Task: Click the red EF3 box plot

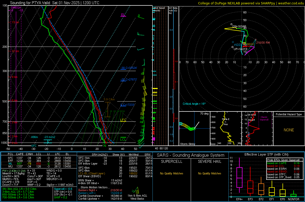Action: 250,187
